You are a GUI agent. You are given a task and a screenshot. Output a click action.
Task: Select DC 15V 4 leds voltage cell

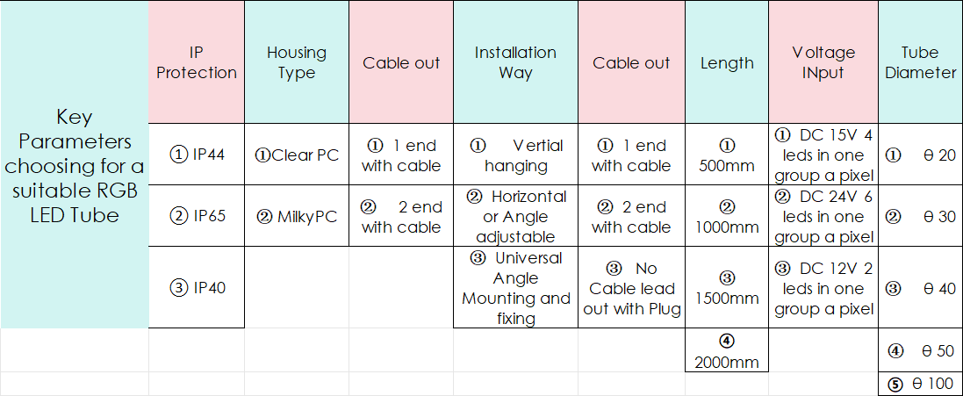tap(823, 155)
